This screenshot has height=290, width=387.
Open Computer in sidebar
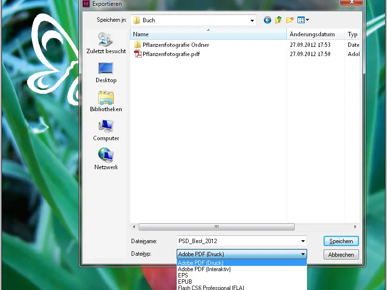(106, 130)
